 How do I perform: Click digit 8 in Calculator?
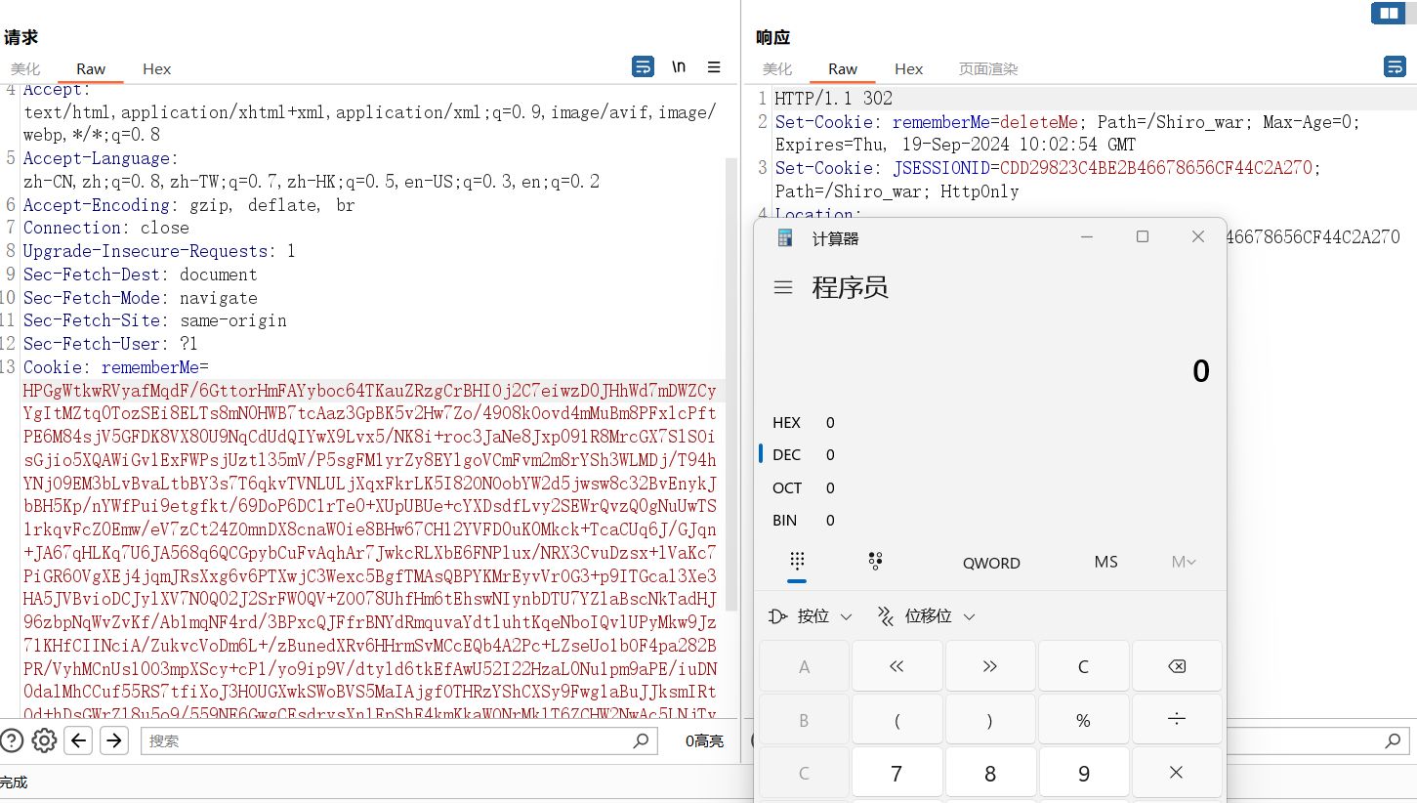[x=989, y=774]
